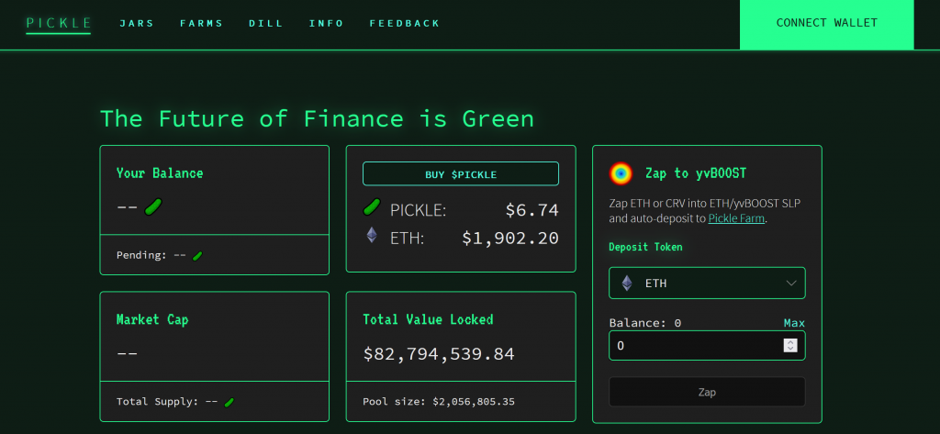Click the Your Balance heading
The height and width of the screenshot is (434, 940).
[x=160, y=173]
